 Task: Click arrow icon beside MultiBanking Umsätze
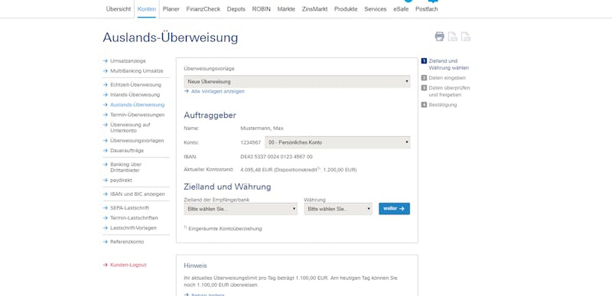click(x=105, y=71)
